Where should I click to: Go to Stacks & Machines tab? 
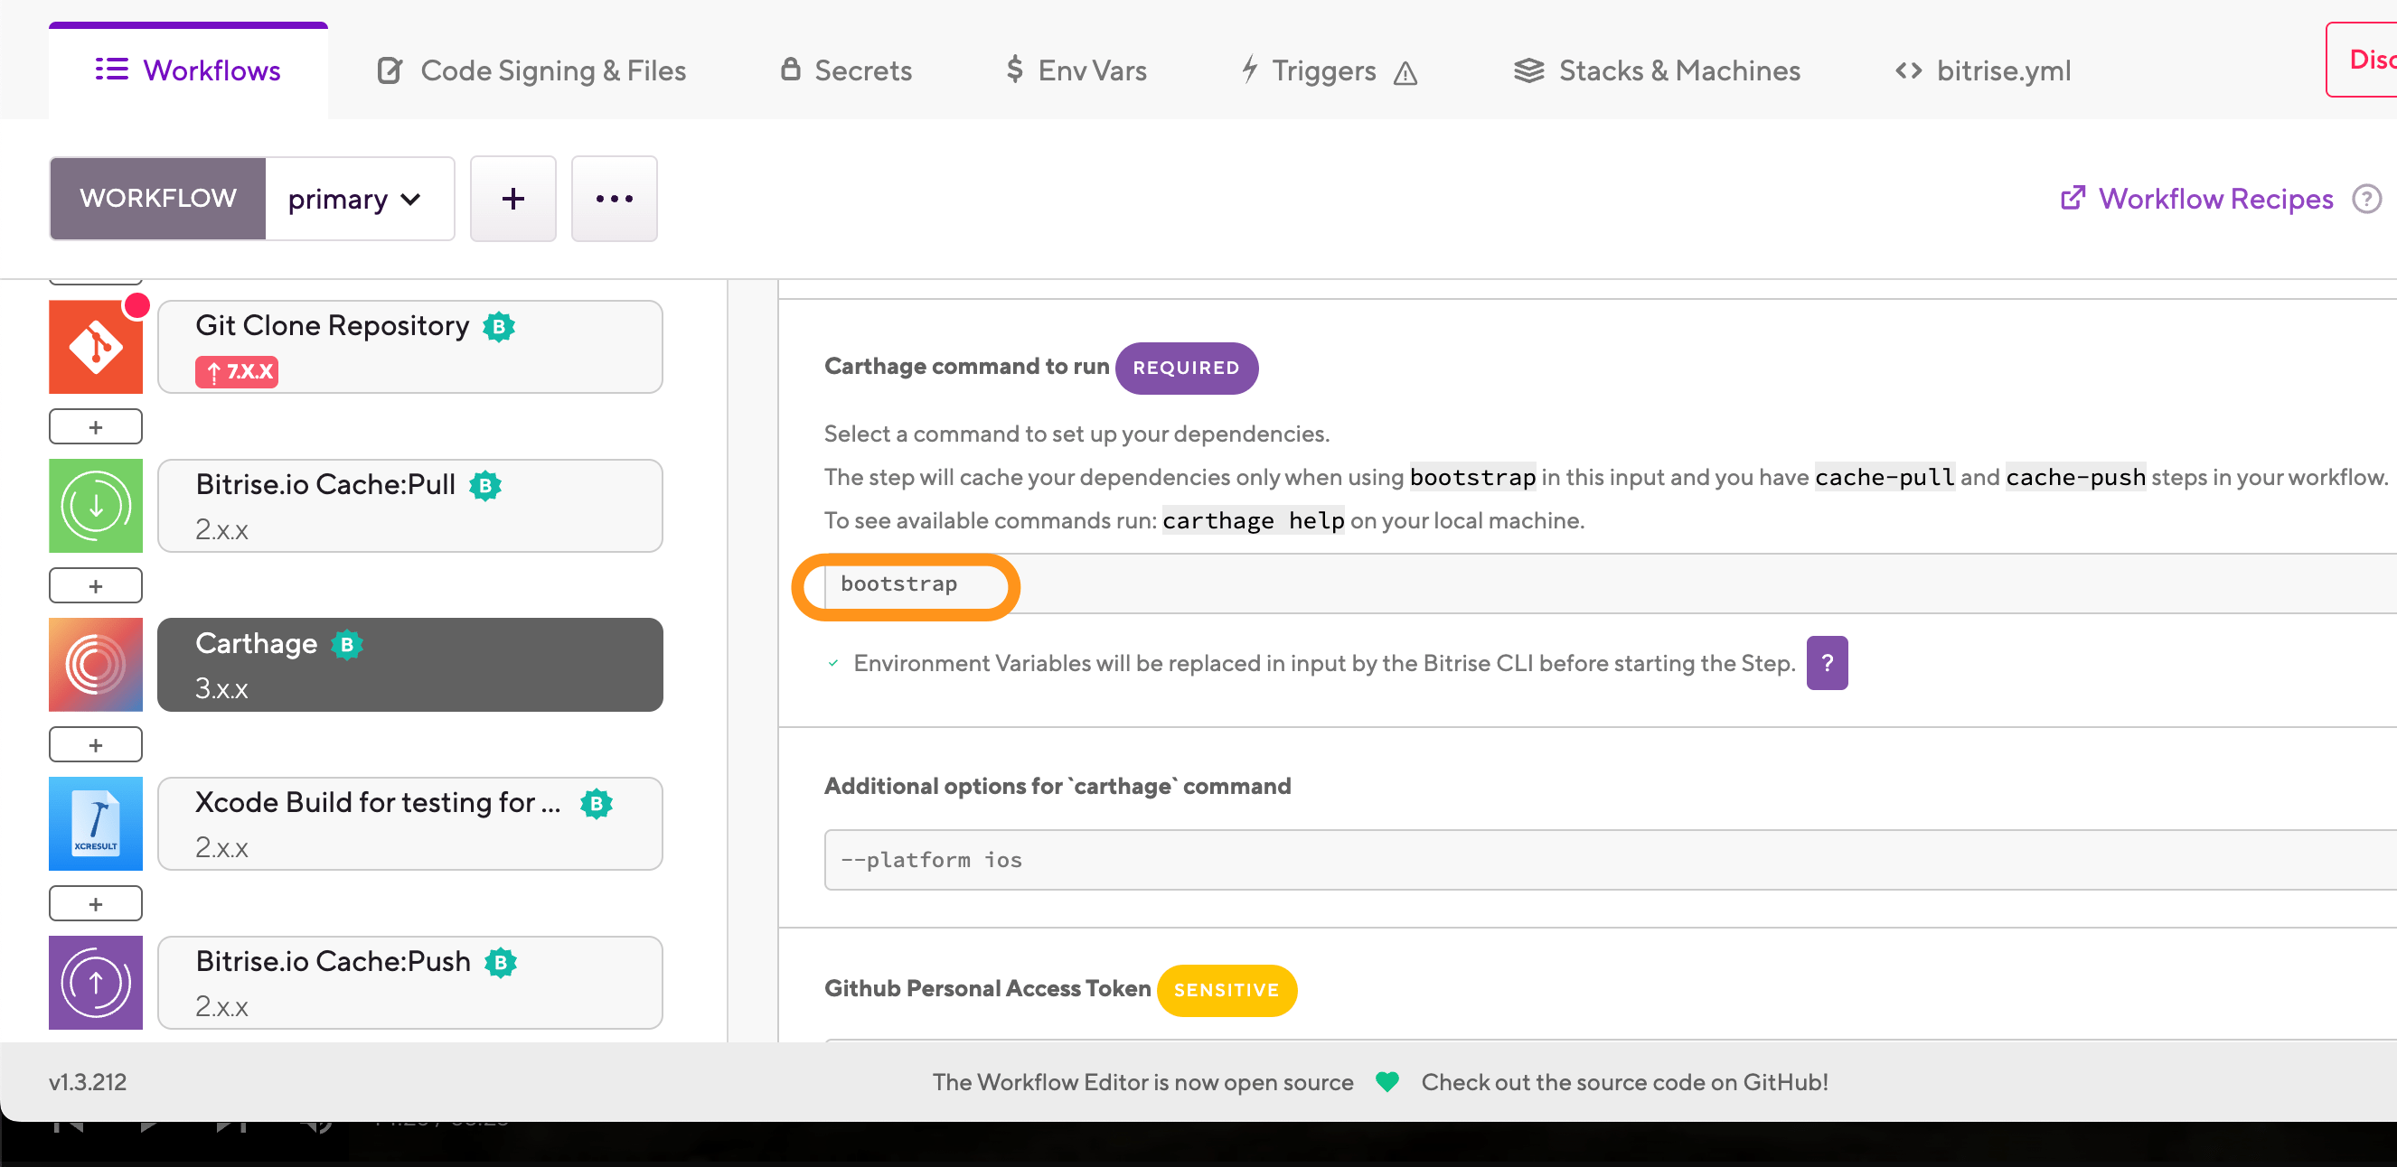pos(1658,70)
